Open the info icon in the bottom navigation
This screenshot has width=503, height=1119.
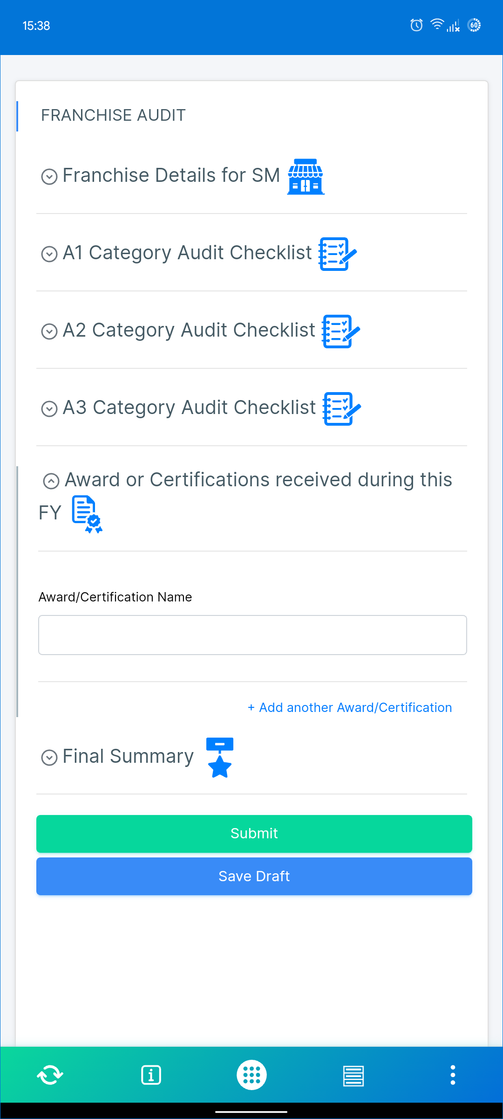coord(151,1075)
